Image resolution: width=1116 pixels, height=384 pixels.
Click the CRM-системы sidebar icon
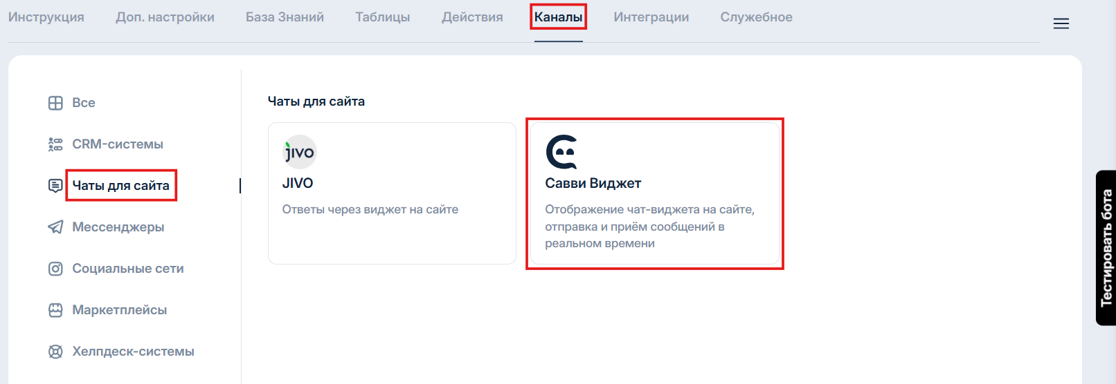coord(55,144)
